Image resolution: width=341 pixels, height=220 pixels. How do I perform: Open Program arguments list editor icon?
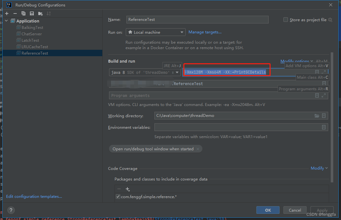(x=317, y=95)
